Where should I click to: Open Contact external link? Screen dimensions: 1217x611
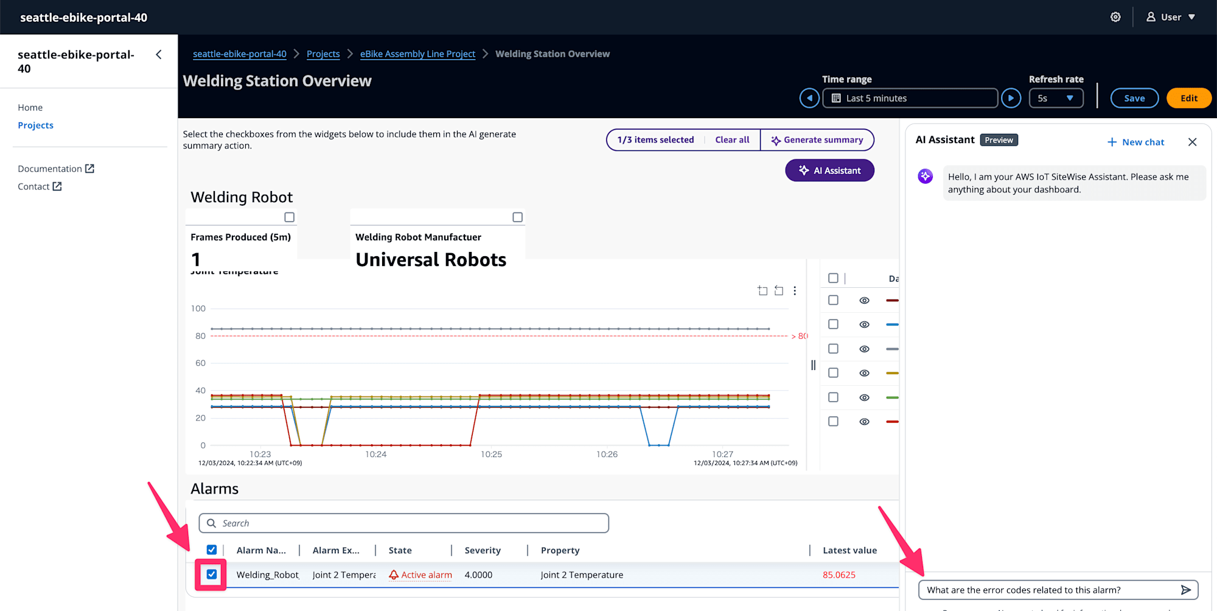pyautogui.click(x=40, y=187)
